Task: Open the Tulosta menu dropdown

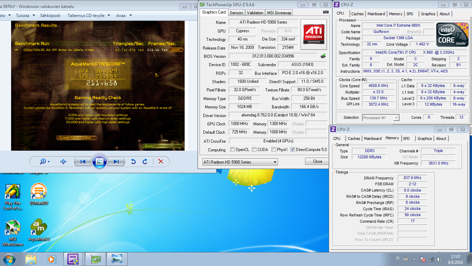Action: tap(25, 16)
